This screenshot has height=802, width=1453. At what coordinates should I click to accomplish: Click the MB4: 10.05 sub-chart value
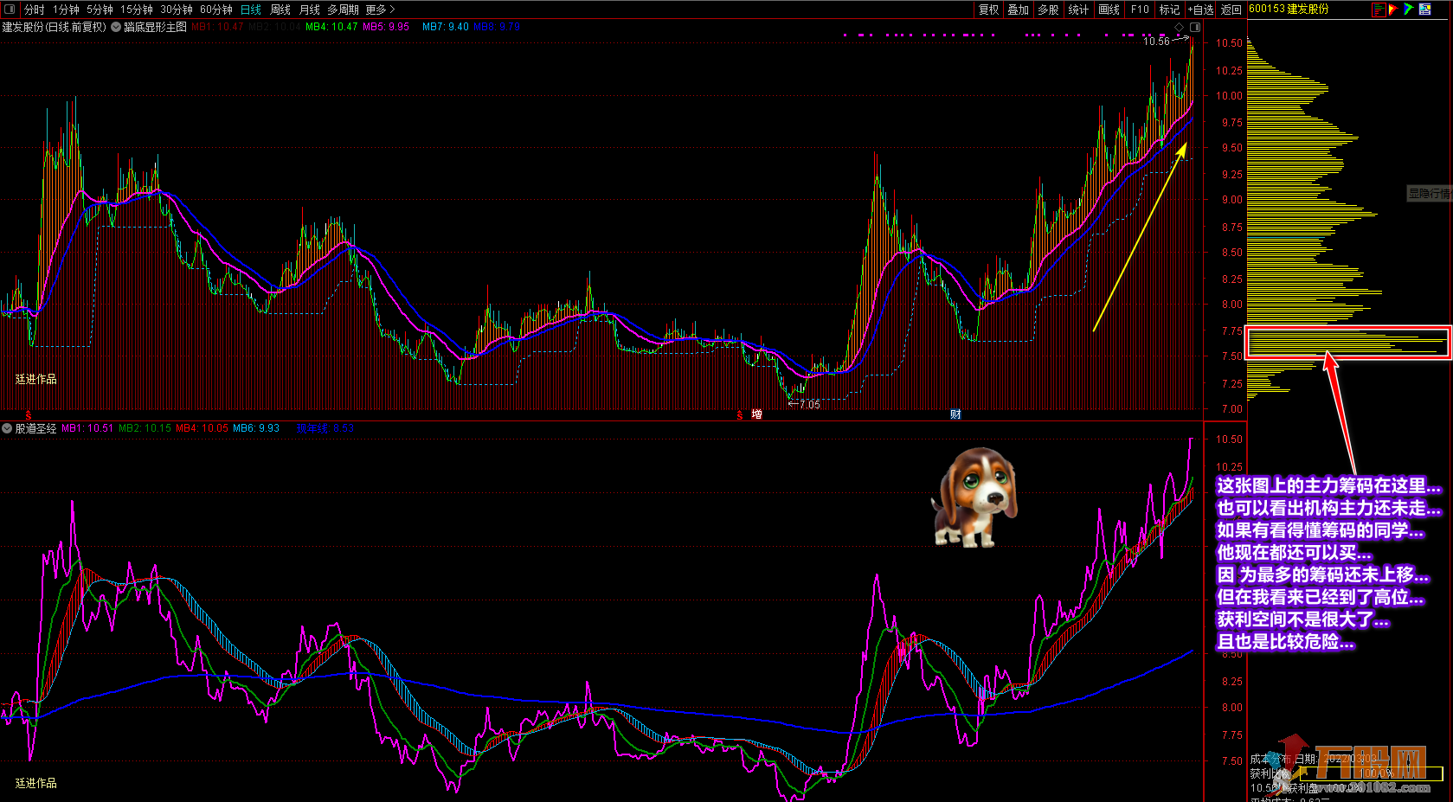click(x=202, y=428)
